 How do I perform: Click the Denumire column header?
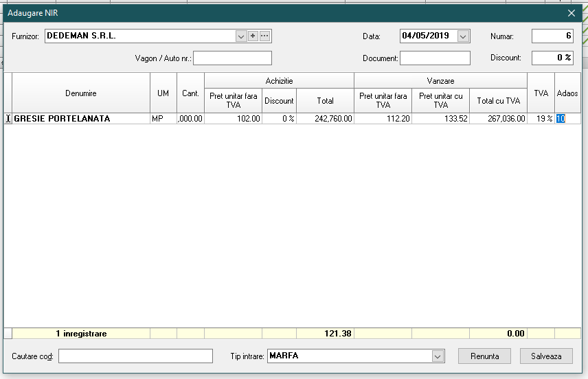[x=81, y=93]
